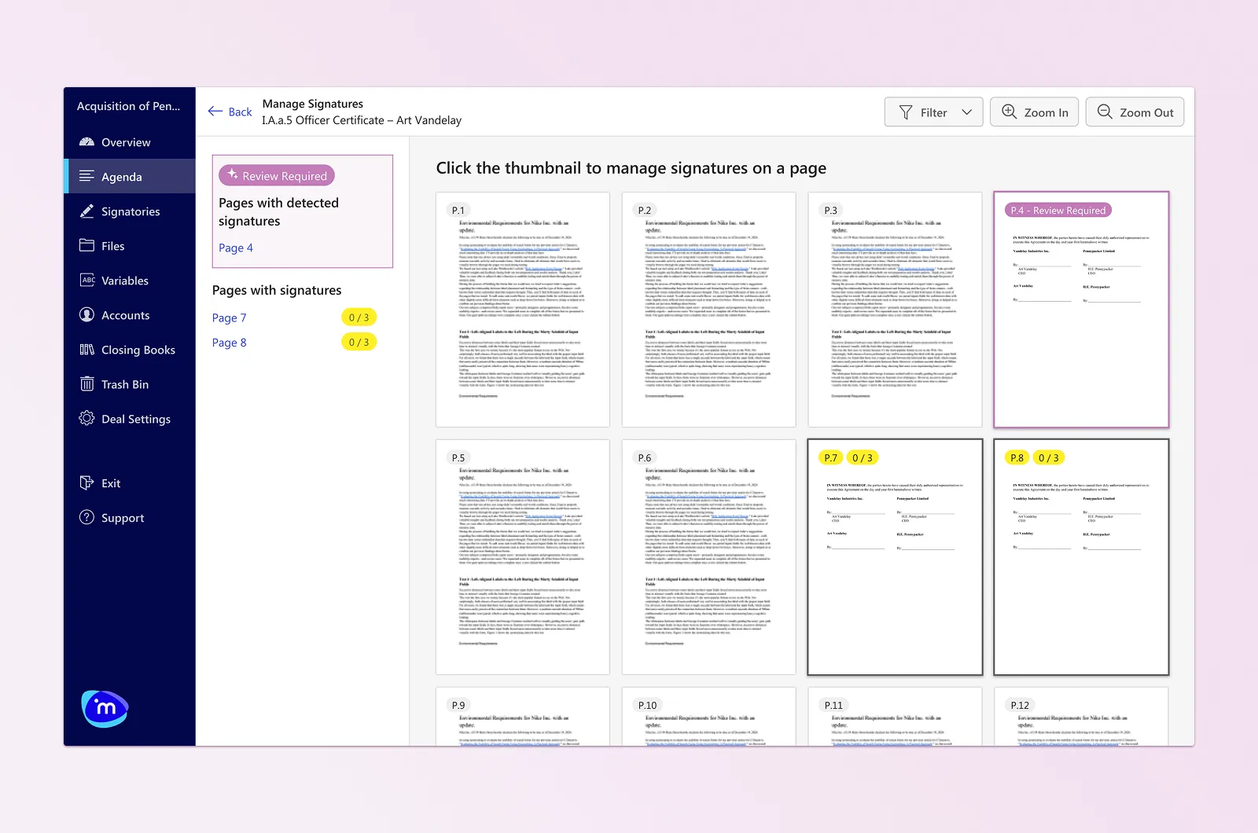Click the Review Required pill badge

277,175
